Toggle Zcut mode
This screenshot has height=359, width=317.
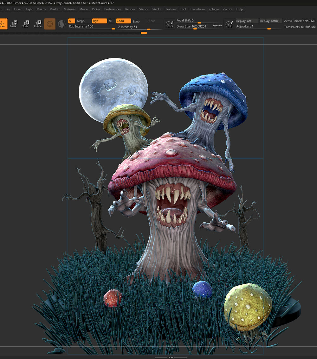tap(152, 21)
